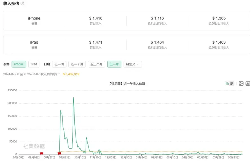Click iPhone yesterday revenue $ 1,416

click(96, 18)
